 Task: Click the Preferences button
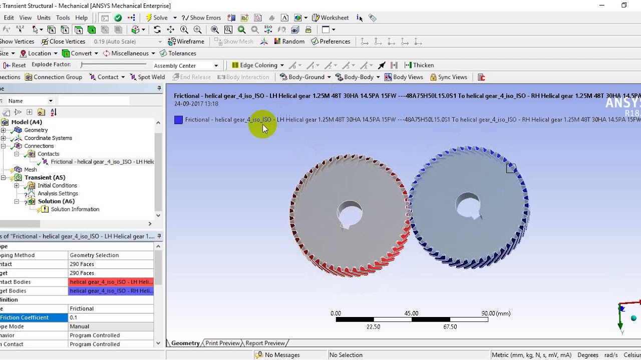(331, 41)
